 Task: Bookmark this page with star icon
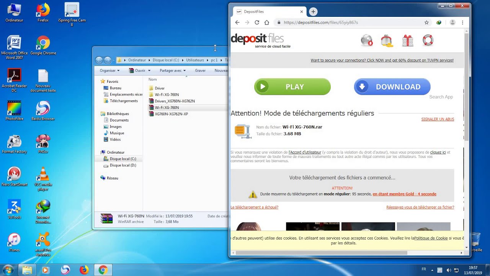426,23
